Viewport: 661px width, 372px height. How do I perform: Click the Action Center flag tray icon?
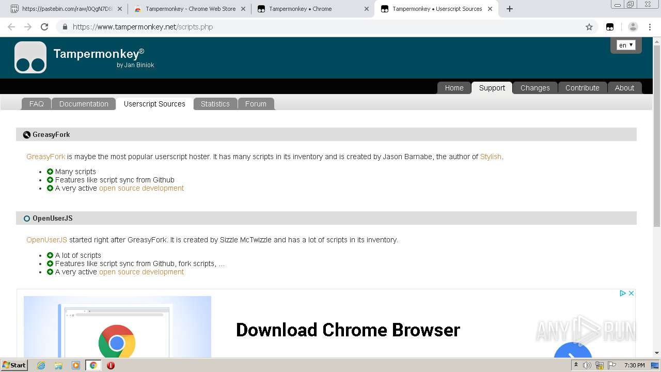612,365
